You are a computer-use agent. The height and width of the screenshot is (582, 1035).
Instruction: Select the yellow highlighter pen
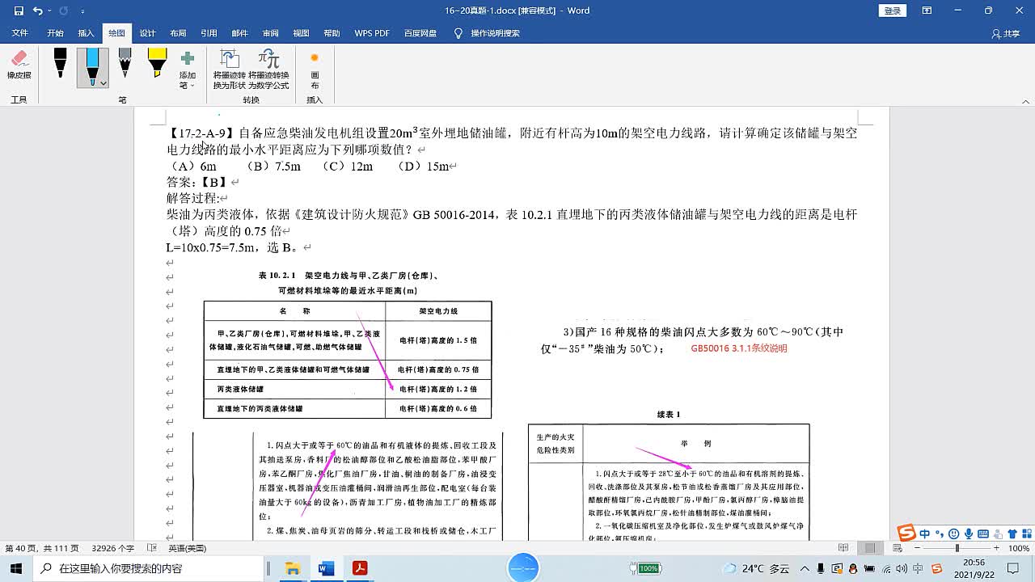[157, 63]
